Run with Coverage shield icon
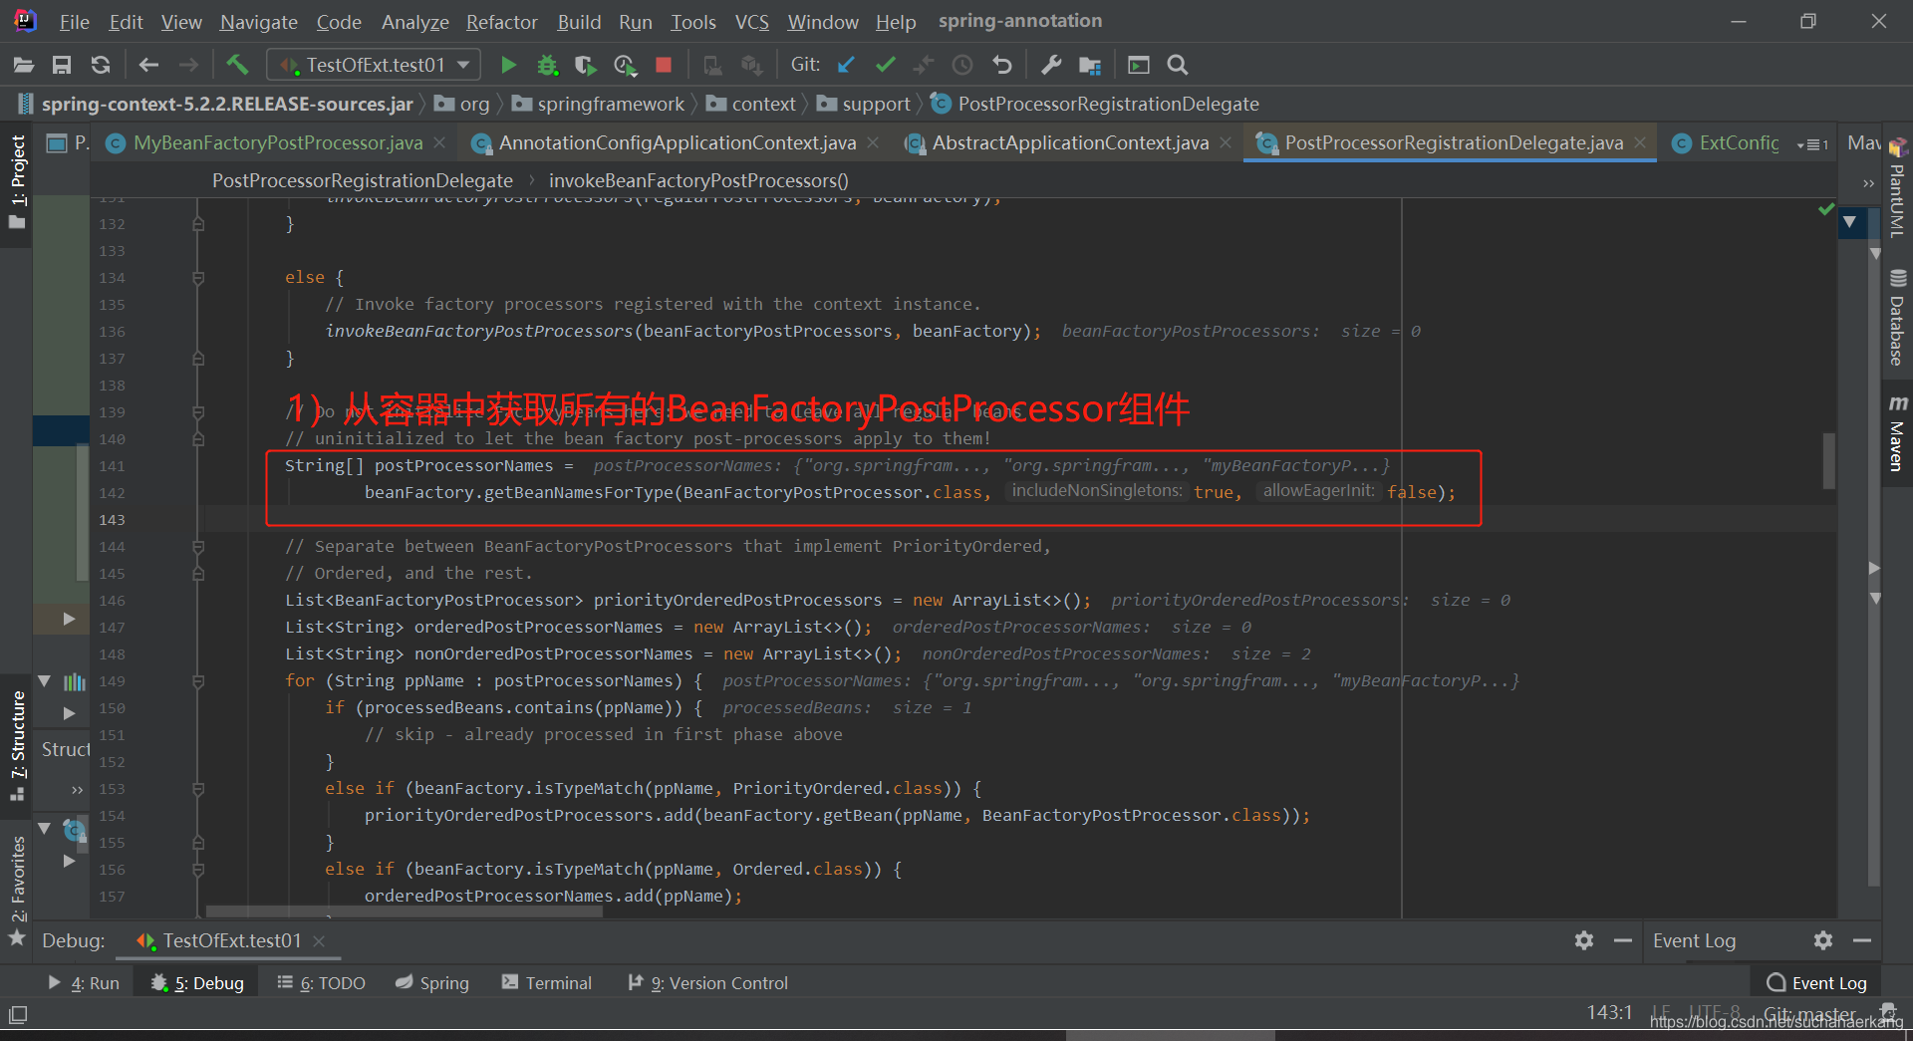Viewport: 1913px width, 1041px height. coord(586,65)
